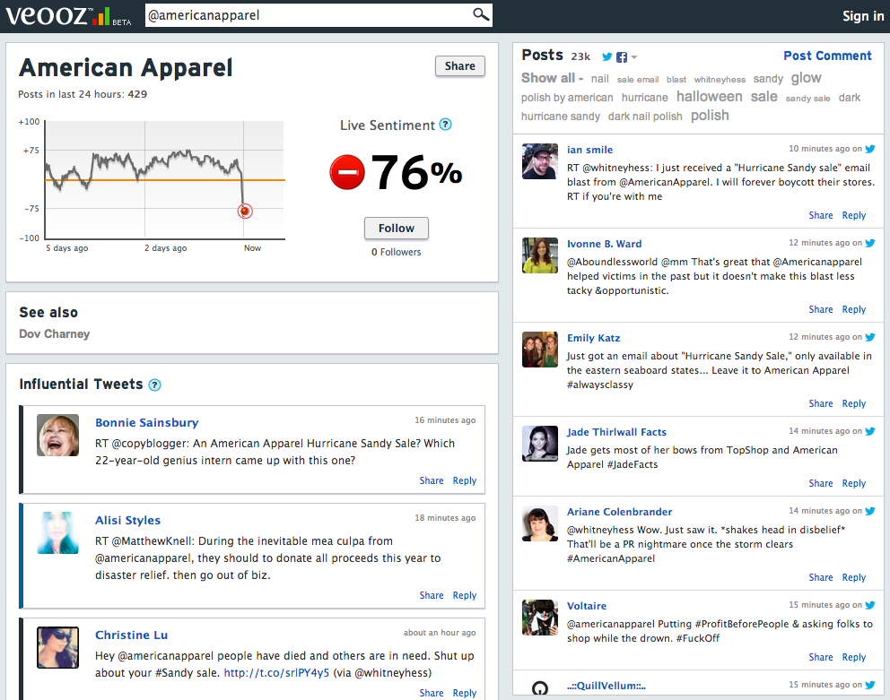Click Twitter bird icon on Voltaire post
Screen dimensions: 890x700
click(x=870, y=605)
